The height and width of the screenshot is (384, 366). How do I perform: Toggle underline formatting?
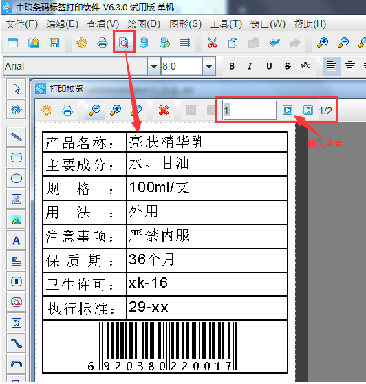coord(269,66)
